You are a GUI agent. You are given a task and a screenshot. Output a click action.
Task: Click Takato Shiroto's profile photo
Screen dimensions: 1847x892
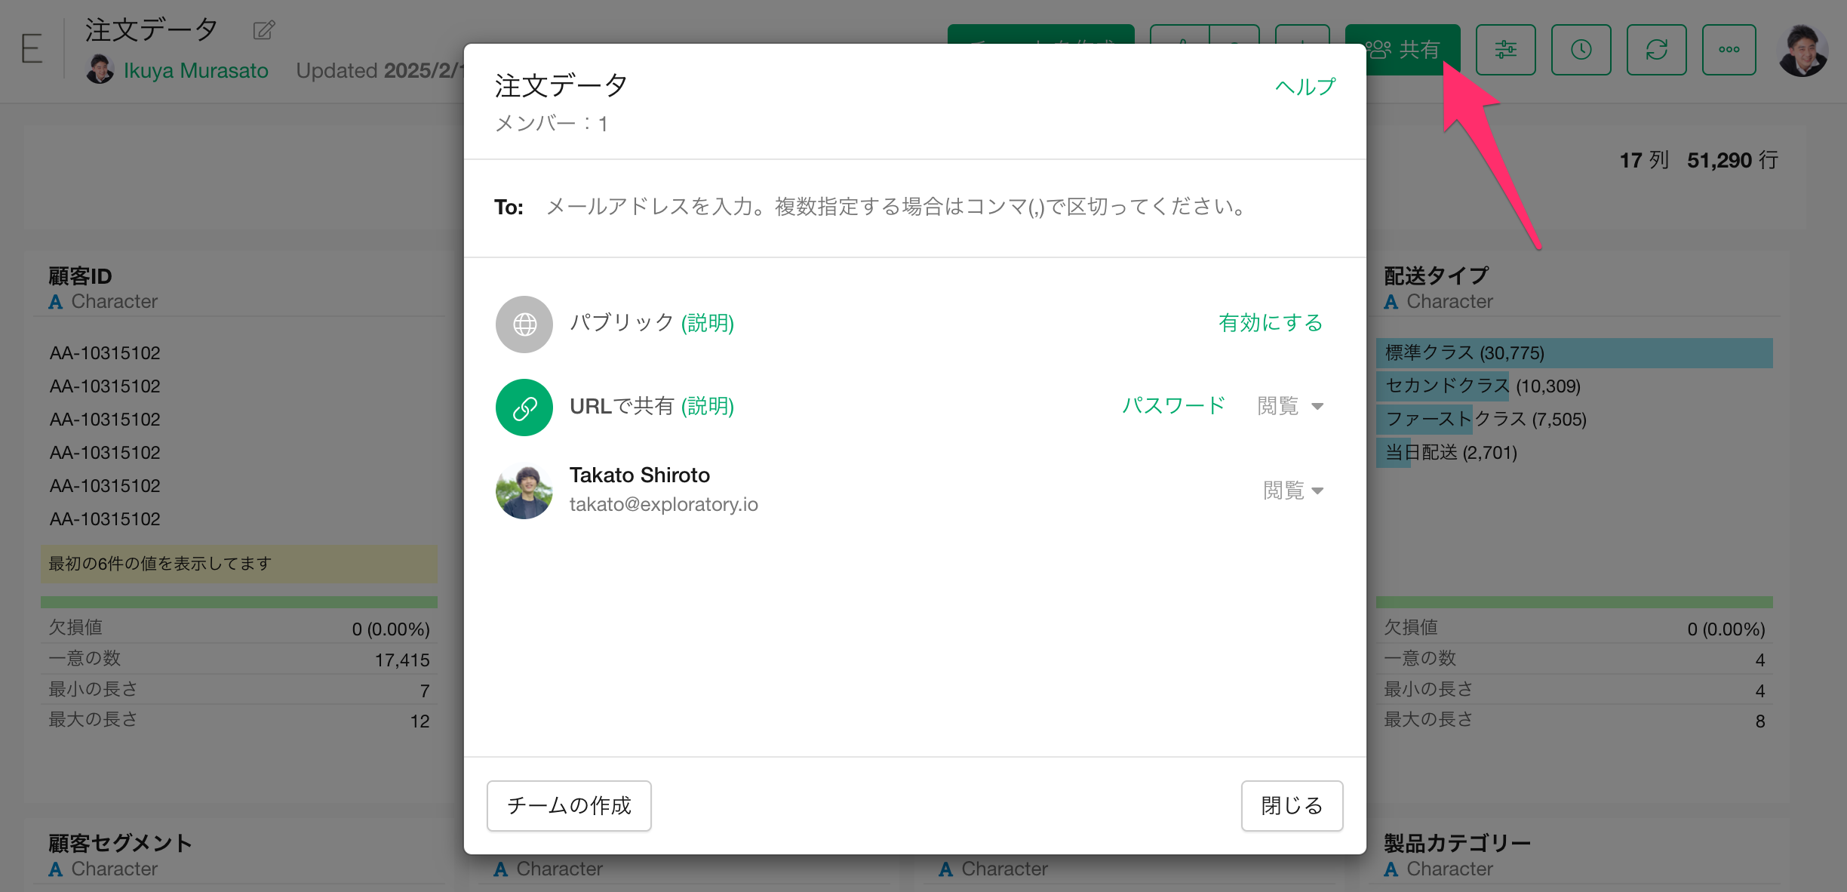[524, 491]
